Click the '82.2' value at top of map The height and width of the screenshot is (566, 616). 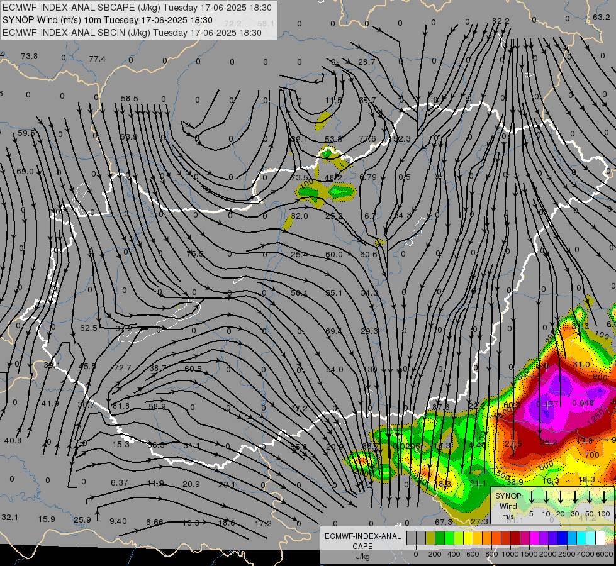pyautogui.click(x=500, y=21)
